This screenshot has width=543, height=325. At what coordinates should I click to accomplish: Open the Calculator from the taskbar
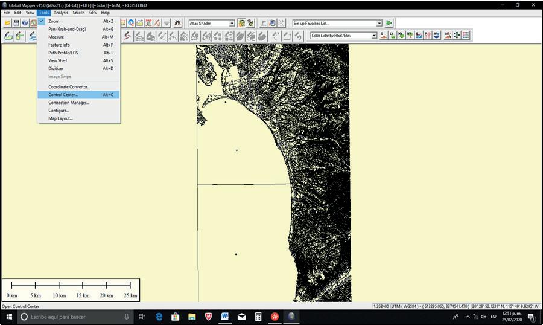pos(258,317)
